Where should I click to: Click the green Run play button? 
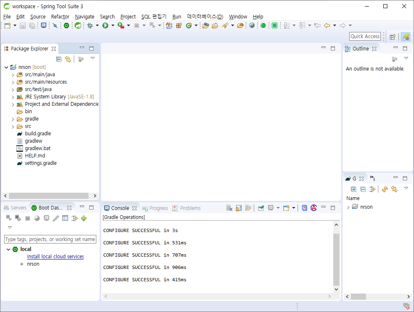[105, 25]
